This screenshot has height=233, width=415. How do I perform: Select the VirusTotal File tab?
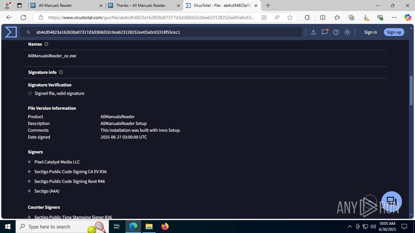coord(222,6)
